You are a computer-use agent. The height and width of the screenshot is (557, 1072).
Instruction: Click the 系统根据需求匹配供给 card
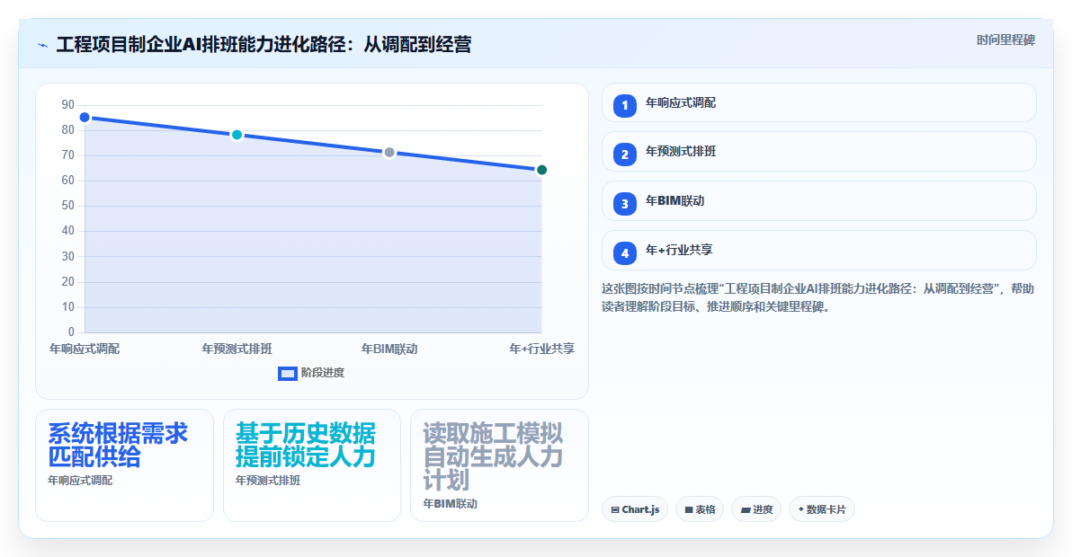click(124, 465)
